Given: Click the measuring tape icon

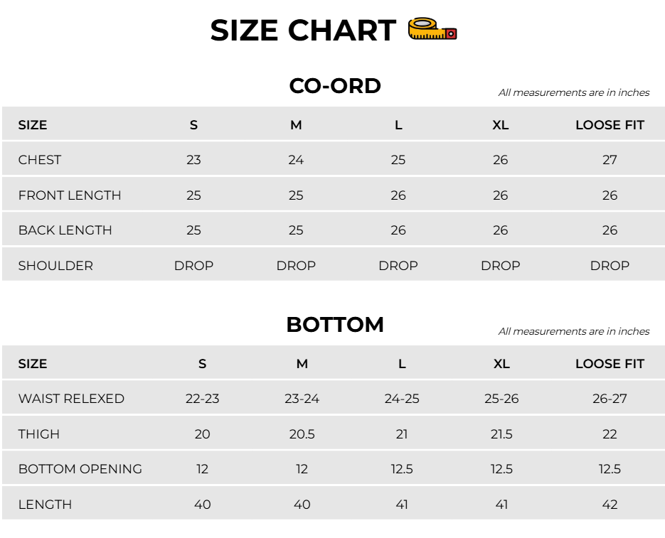Looking at the screenshot, I should click(x=432, y=29).
